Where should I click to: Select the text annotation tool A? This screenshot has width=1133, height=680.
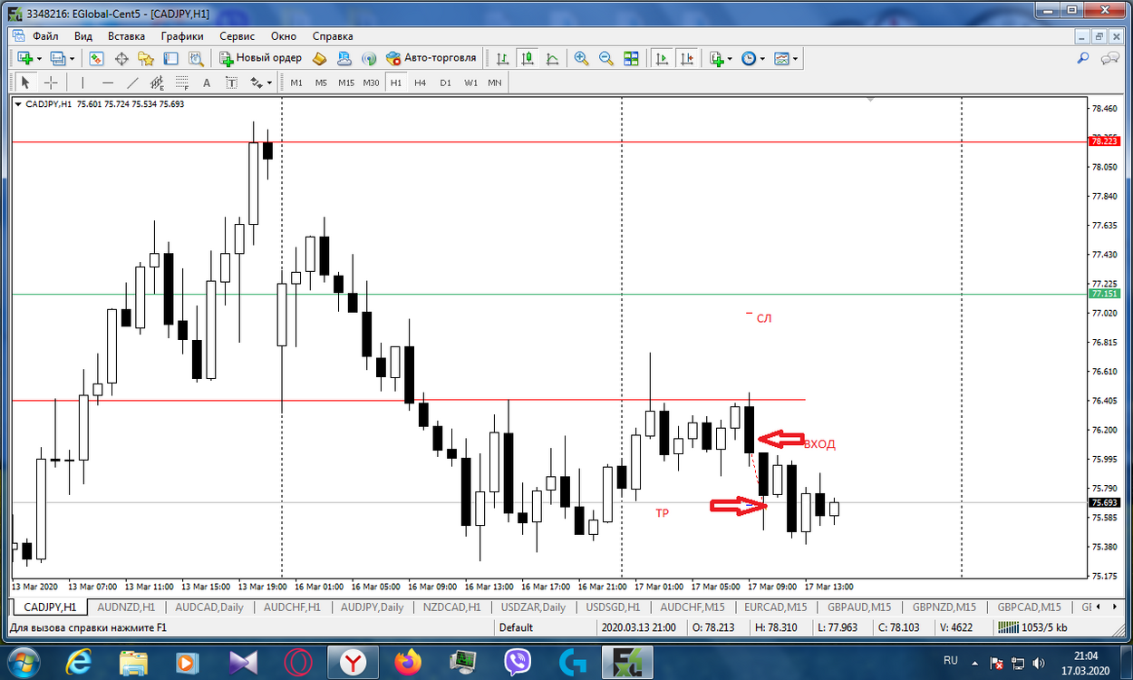point(207,83)
